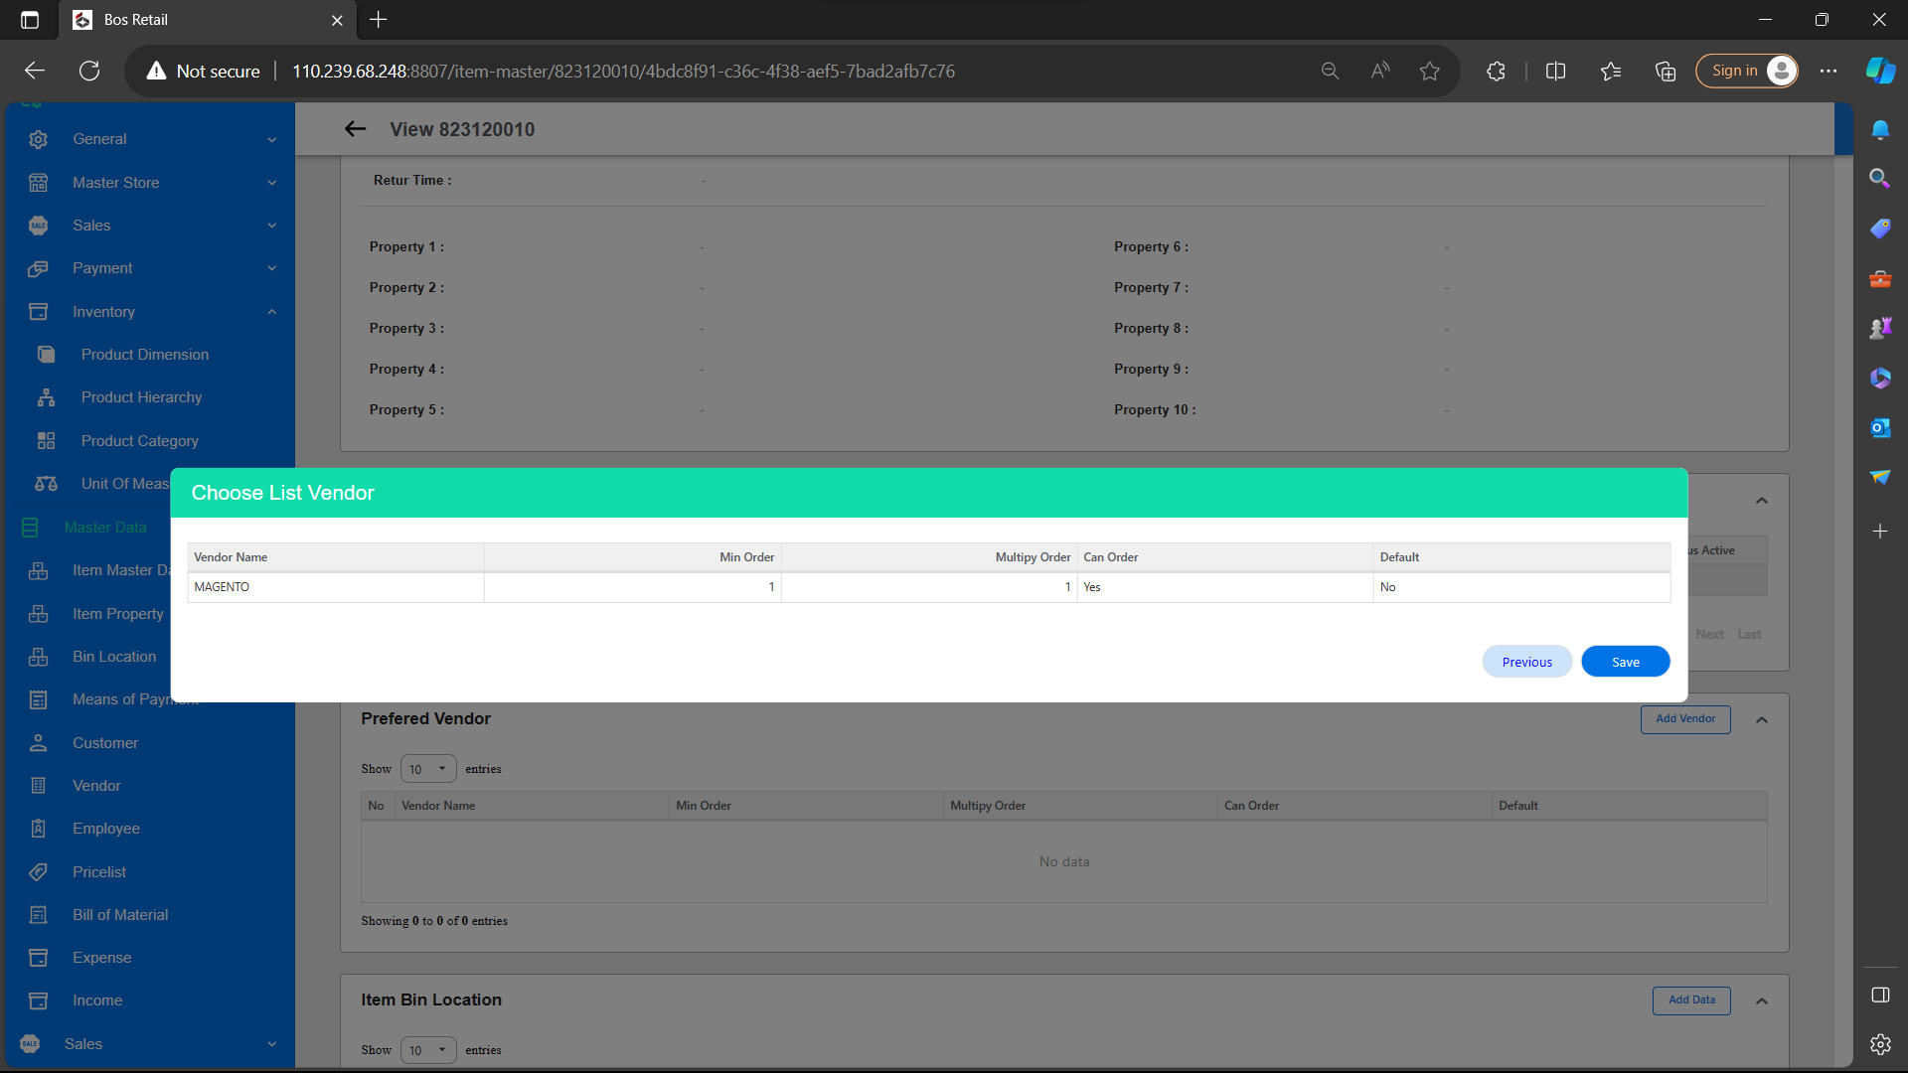Open the Expense menu item

101,958
